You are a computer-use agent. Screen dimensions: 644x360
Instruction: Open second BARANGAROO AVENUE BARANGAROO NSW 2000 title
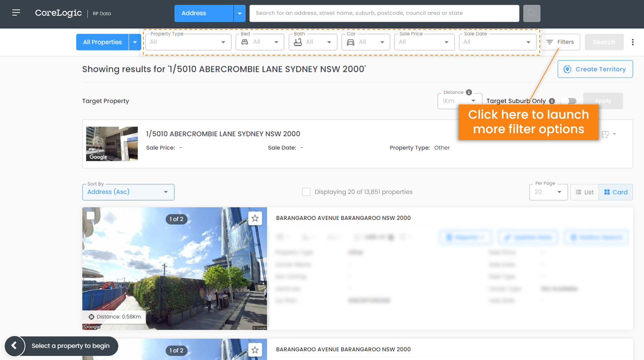click(343, 349)
